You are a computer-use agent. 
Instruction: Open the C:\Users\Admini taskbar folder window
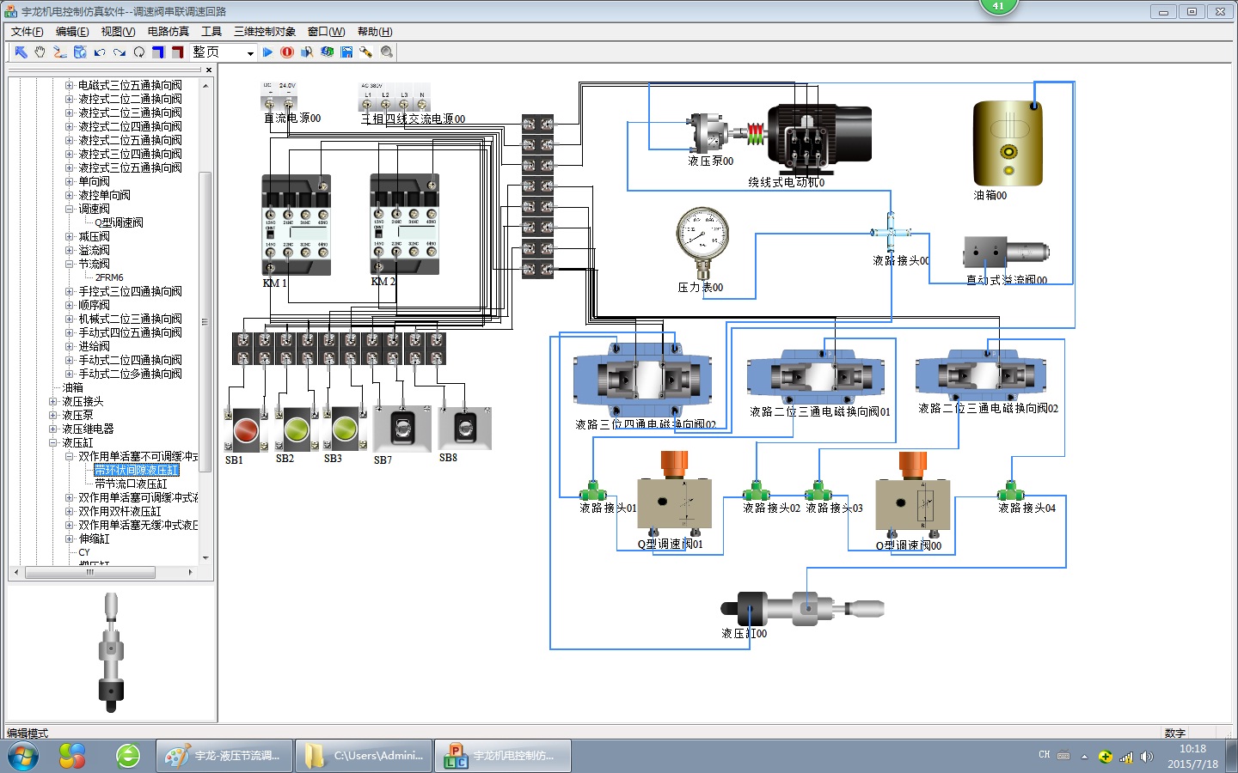coord(364,756)
